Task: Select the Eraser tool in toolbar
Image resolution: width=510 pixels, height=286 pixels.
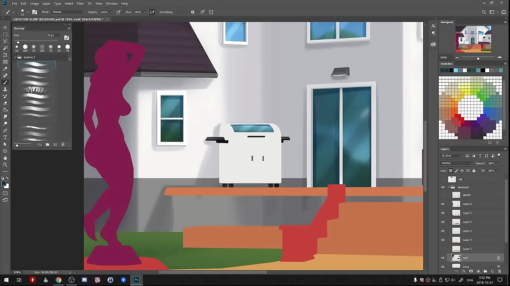Action: point(5,103)
